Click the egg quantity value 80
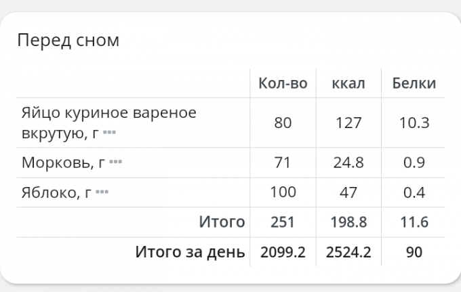Viewport: 461px width, 292px height. pos(283,123)
